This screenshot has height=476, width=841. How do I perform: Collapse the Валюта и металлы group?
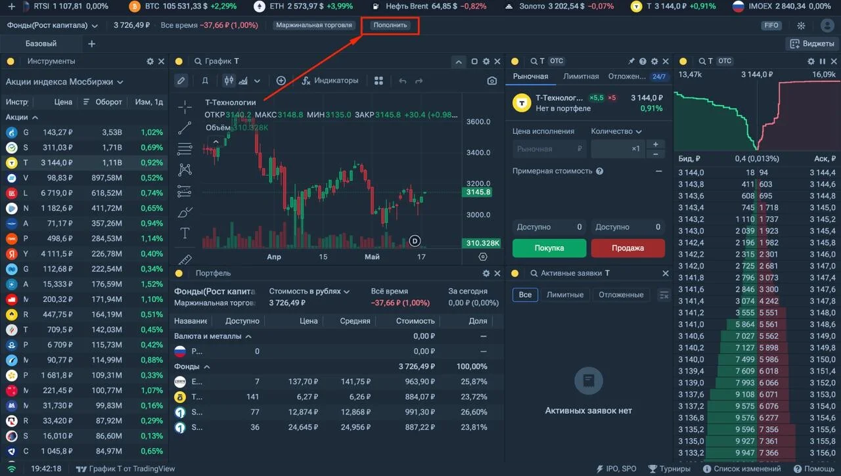pyautogui.click(x=213, y=336)
